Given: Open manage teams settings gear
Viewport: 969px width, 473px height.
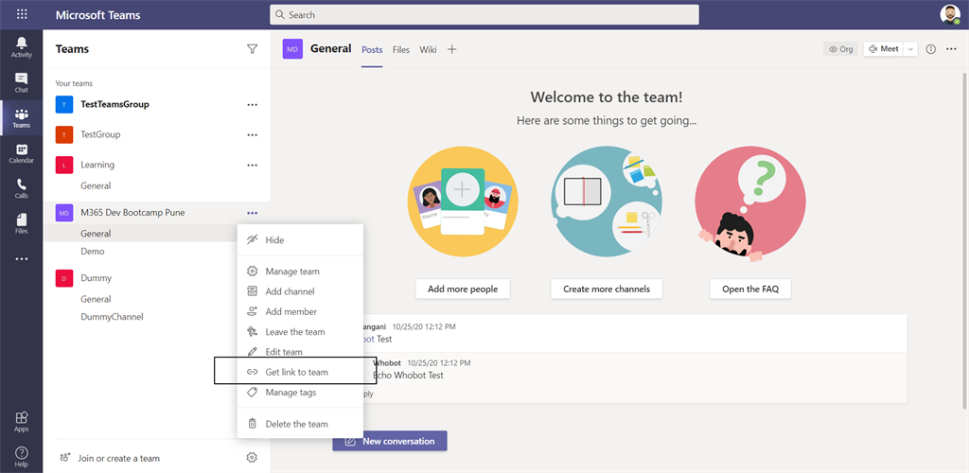Looking at the screenshot, I should pyautogui.click(x=252, y=458).
